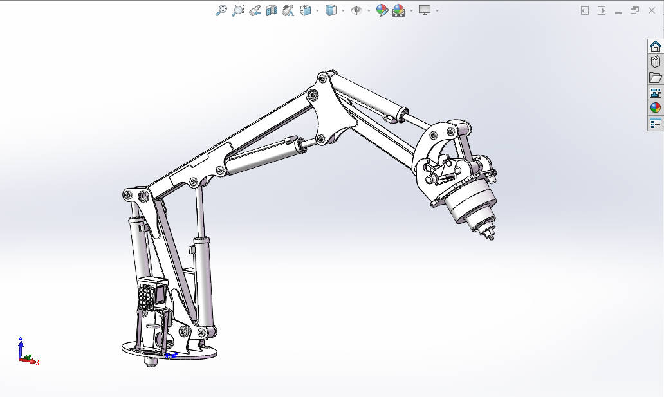The width and height of the screenshot is (664, 397).
Task: Open the Custom Properties task pane tab
Action: coord(656,124)
